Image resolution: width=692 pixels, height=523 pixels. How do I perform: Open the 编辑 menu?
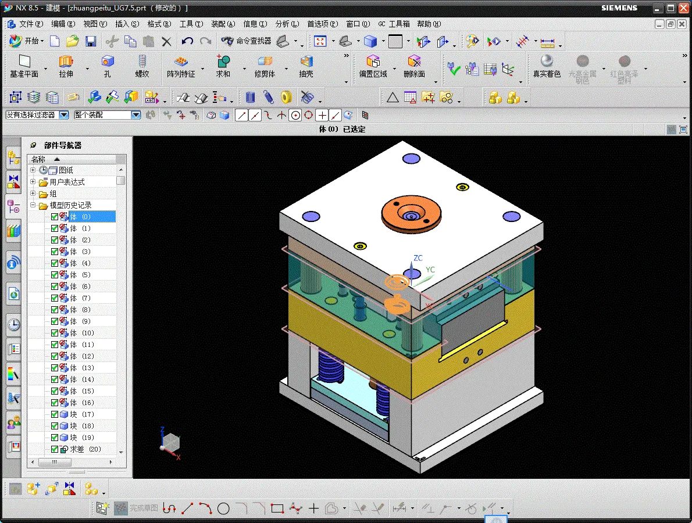coord(63,24)
